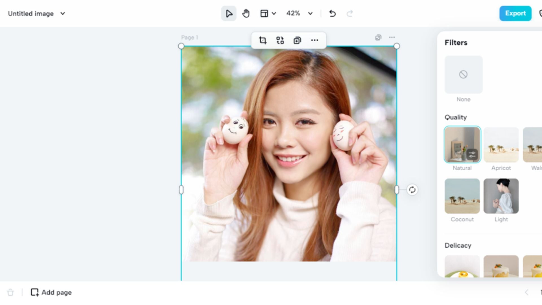Click Add page button
Image resolution: width=542 pixels, height=305 pixels.
[51, 292]
